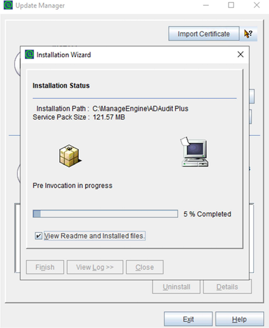This screenshot has height=328, width=269.
Task: Click the Exit button
Action: pyautogui.click(x=188, y=319)
